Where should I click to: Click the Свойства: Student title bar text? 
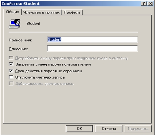point(21,4)
